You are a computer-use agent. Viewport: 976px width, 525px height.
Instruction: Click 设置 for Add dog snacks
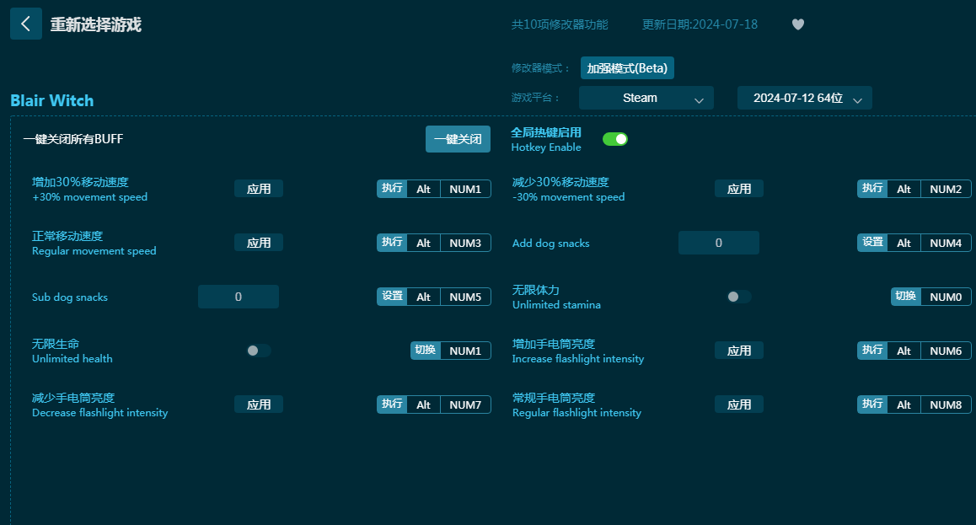[872, 243]
